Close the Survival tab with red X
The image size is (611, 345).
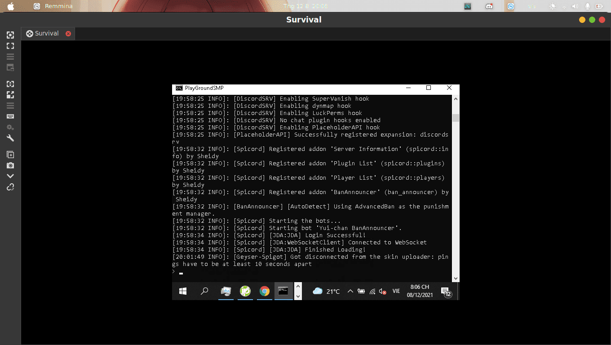68,34
